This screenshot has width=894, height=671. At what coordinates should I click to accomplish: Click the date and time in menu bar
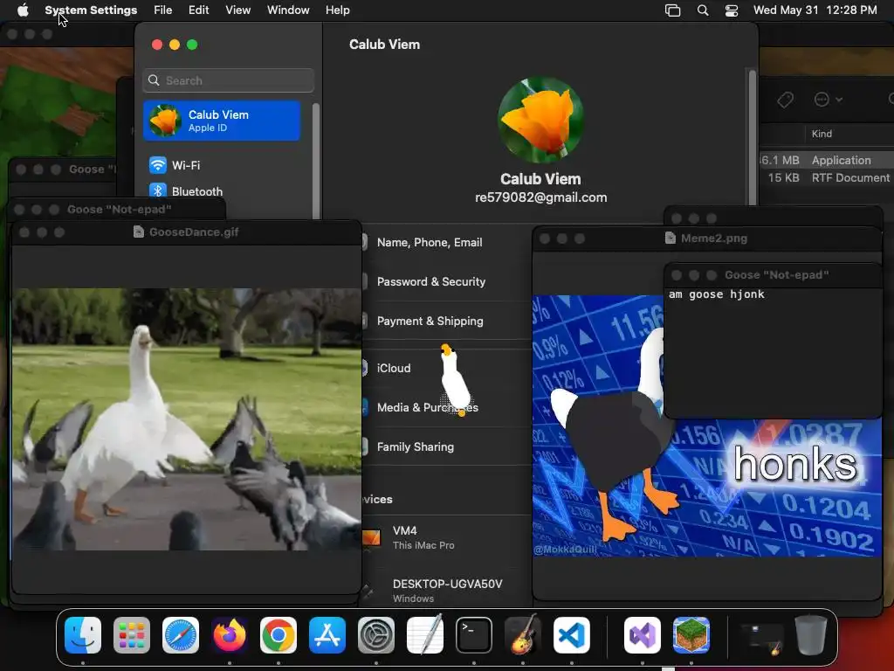(x=815, y=10)
